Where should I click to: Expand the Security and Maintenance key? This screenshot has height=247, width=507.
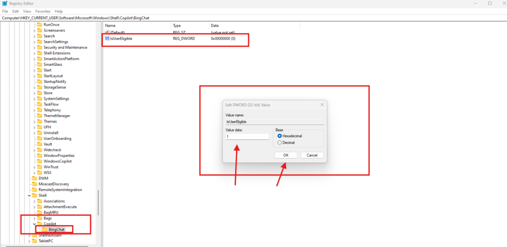click(x=34, y=47)
